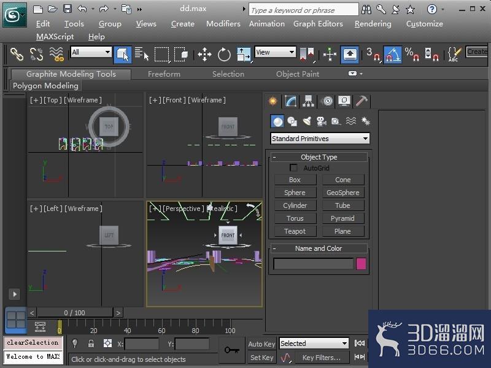The height and width of the screenshot is (368, 491).
Task: Open file folder icon in title bar
Action: tap(53, 9)
